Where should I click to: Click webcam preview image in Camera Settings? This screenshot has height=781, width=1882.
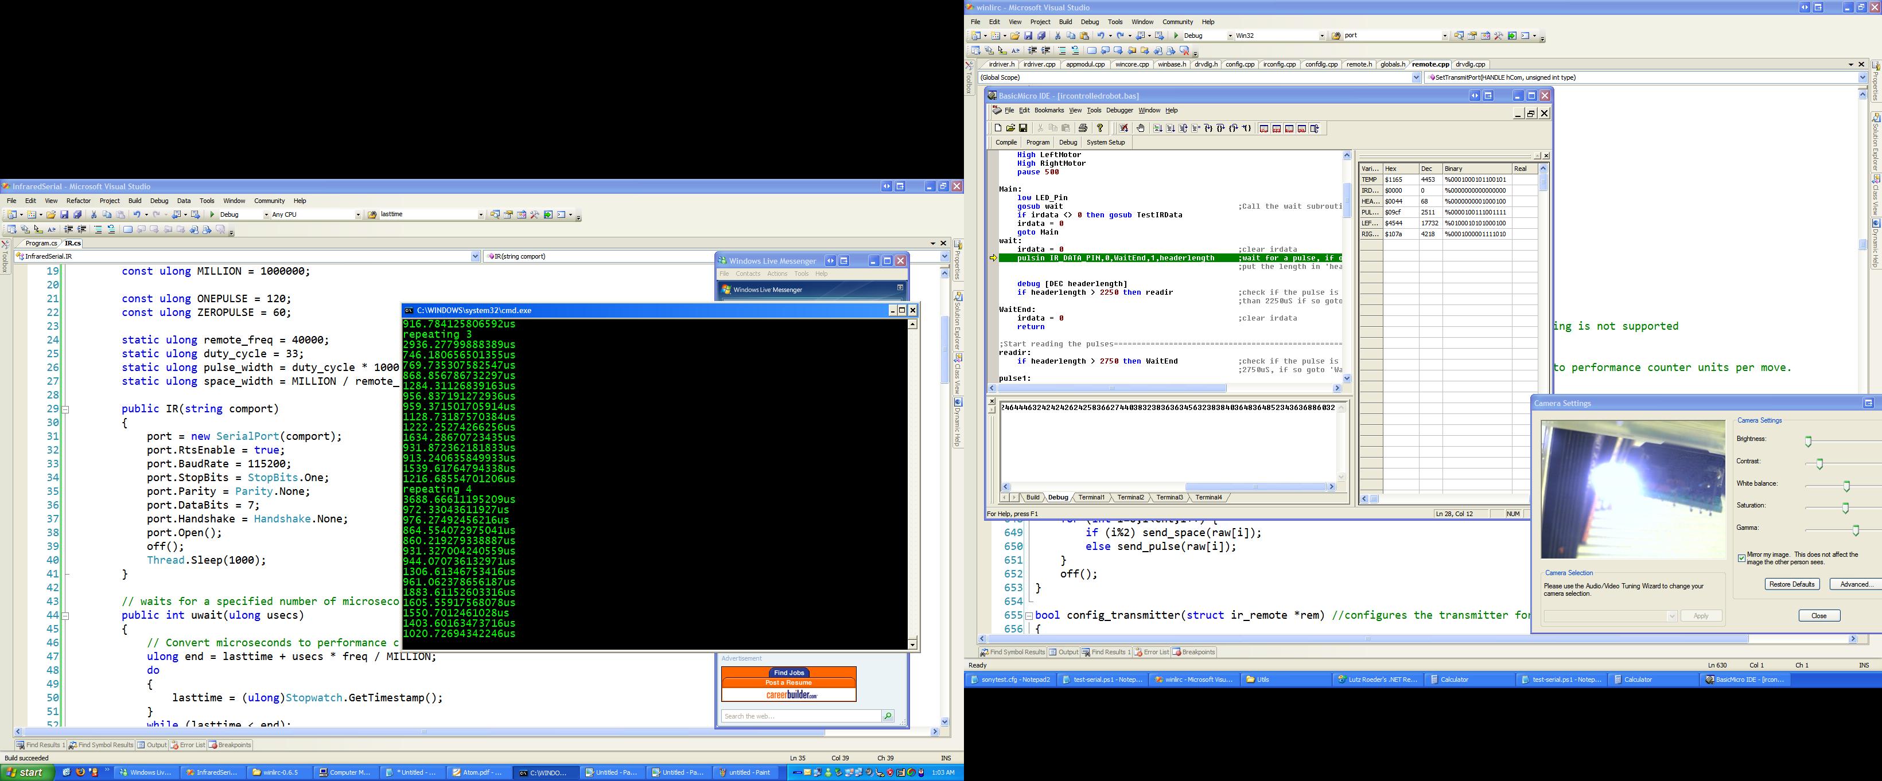(x=1633, y=490)
